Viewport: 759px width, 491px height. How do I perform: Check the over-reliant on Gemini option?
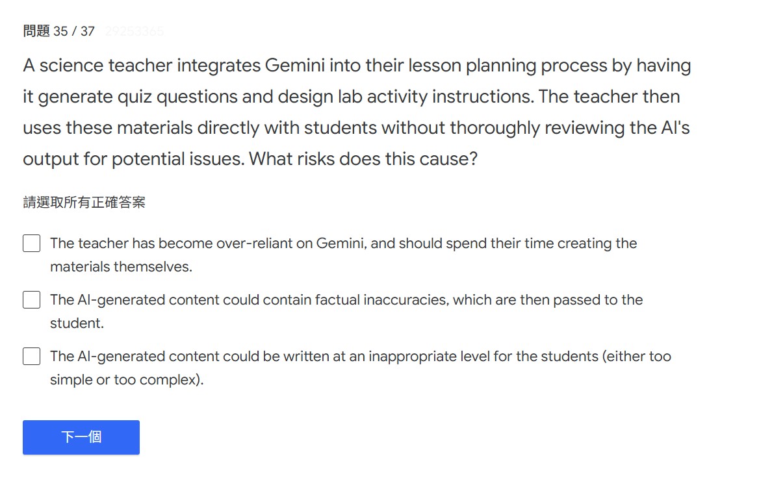(x=32, y=244)
